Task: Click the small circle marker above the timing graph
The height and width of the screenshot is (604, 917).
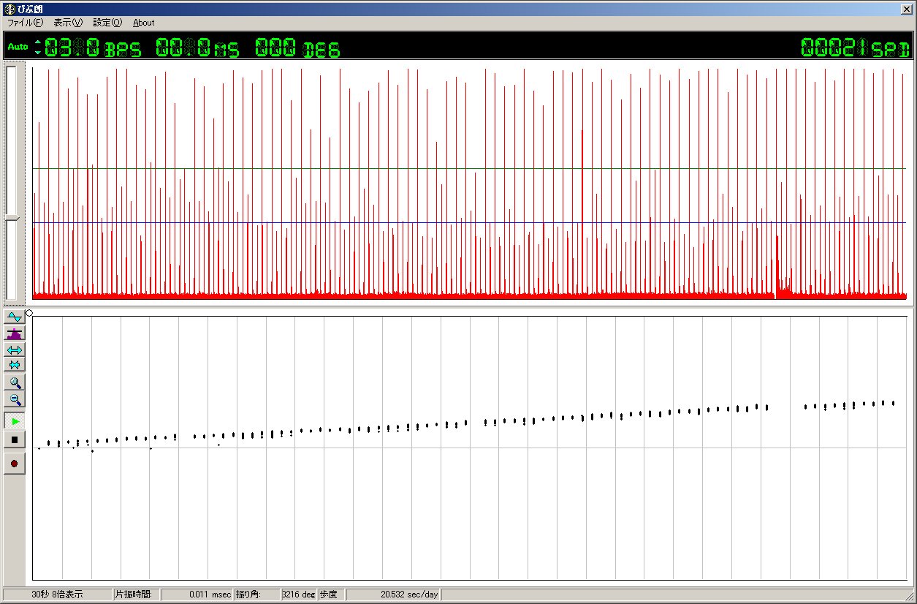Action: (x=28, y=312)
